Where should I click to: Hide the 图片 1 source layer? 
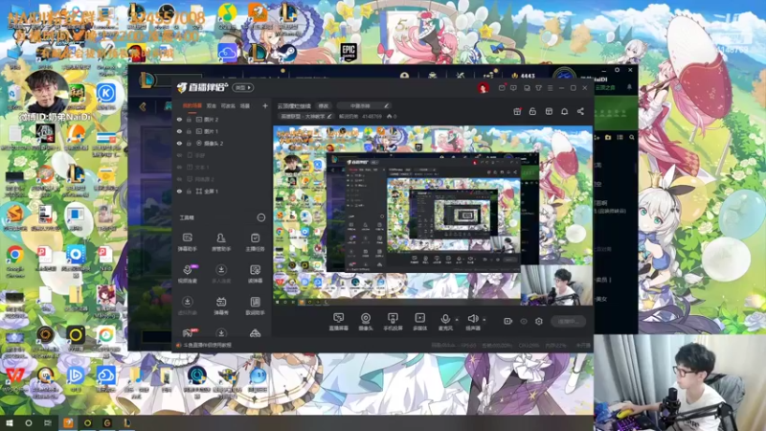pyautogui.click(x=179, y=131)
